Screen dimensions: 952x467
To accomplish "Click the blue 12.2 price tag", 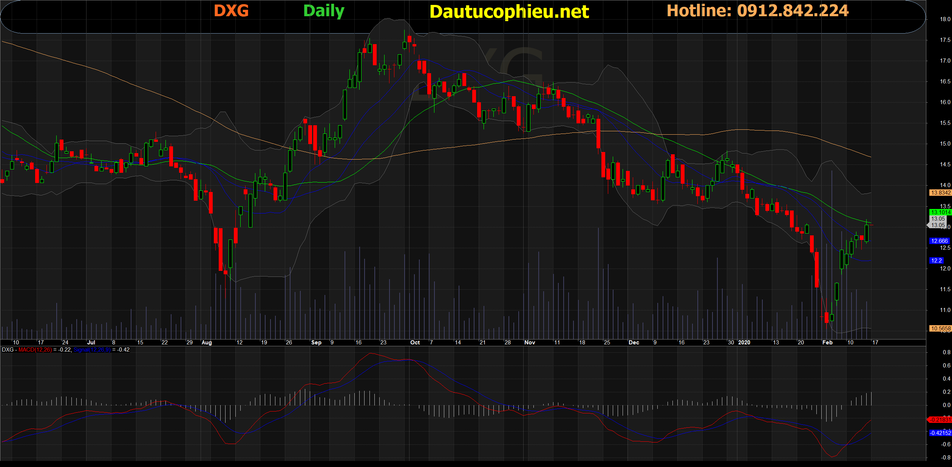I will point(936,261).
